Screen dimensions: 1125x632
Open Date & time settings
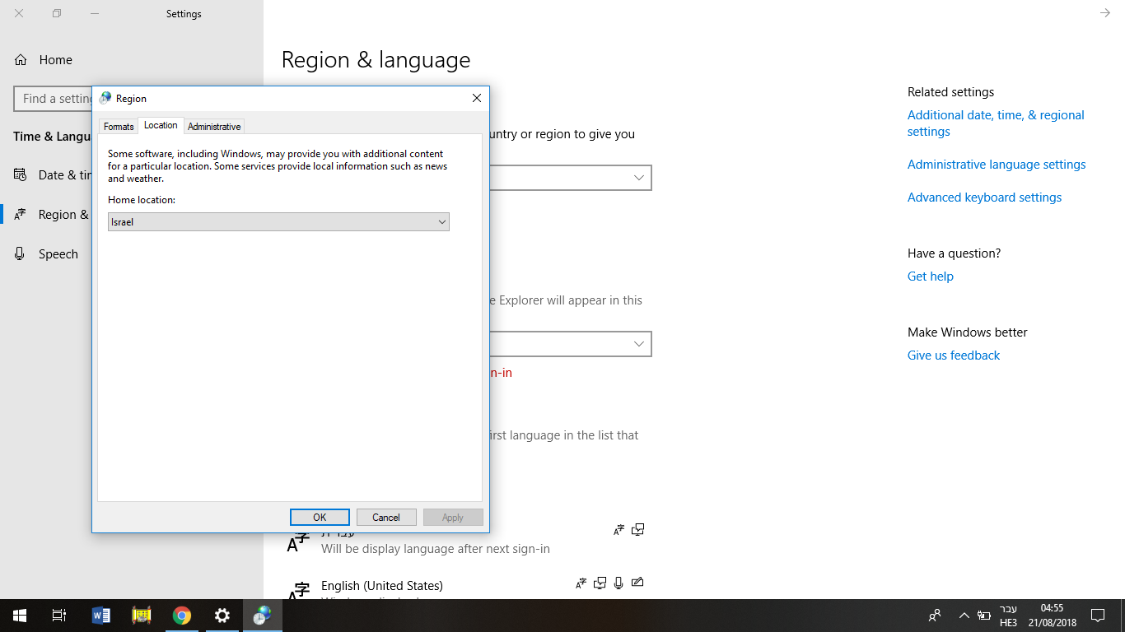(53, 175)
